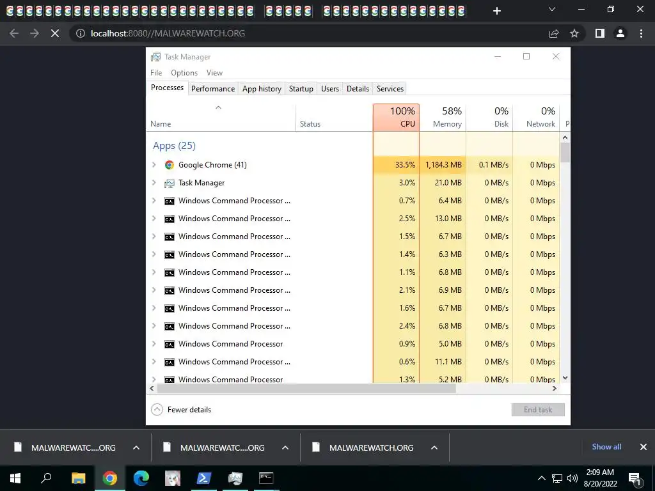Viewport: 655px width, 491px height.
Task: Expand Windows Command Processor row using 13.0 MB
Action: 154,219
